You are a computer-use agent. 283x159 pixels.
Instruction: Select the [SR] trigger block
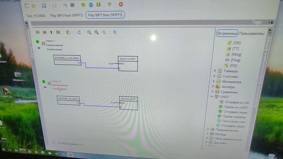(234, 43)
